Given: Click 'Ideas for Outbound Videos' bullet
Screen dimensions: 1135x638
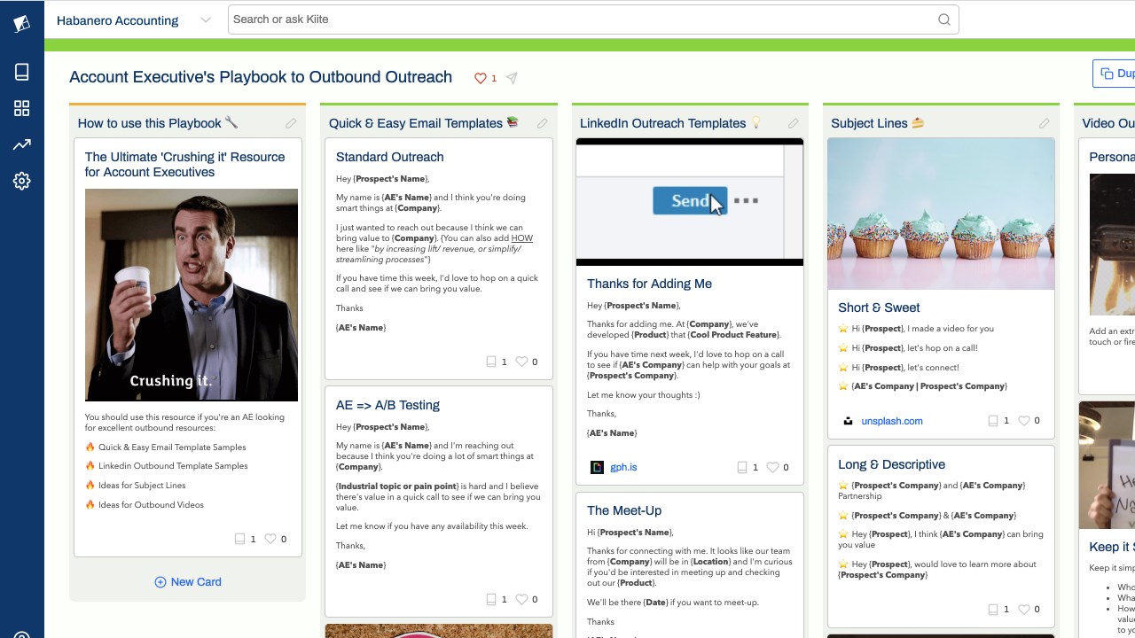Looking at the screenshot, I should tap(151, 505).
